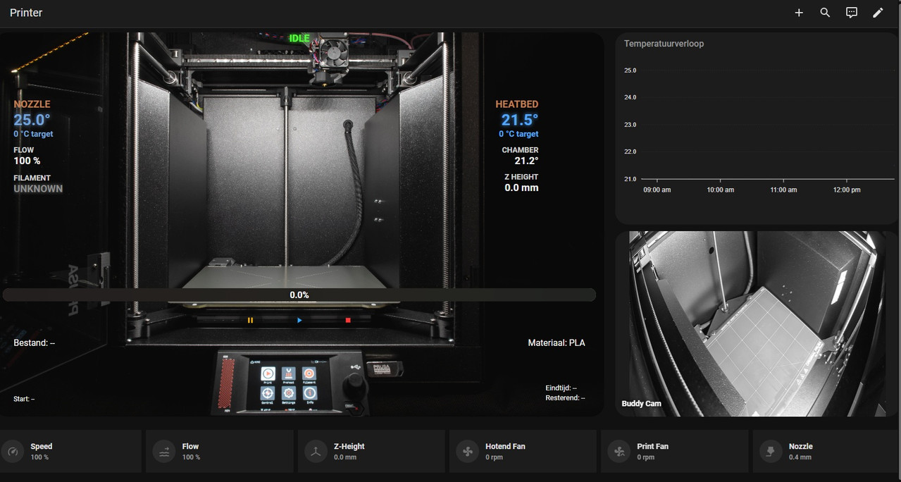Click the 12:00 pm axis label

coord(847,190)
